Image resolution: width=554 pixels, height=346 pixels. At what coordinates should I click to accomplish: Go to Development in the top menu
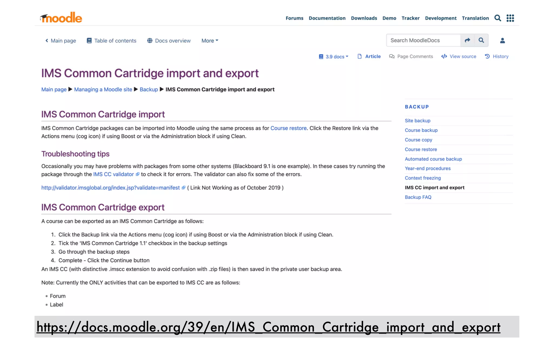pyautogui.click(x=441, y=18)
